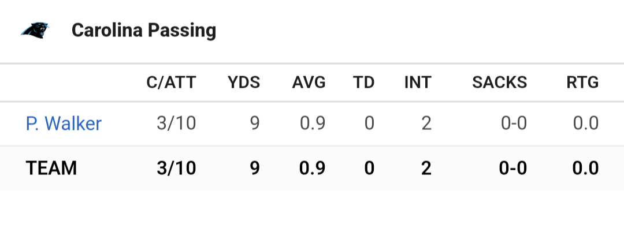This screenshot has height=228, width=624.
Task: Select P. Walker's 0-0 sacks value
Action: pyautogui.click(x=514, y=124)
